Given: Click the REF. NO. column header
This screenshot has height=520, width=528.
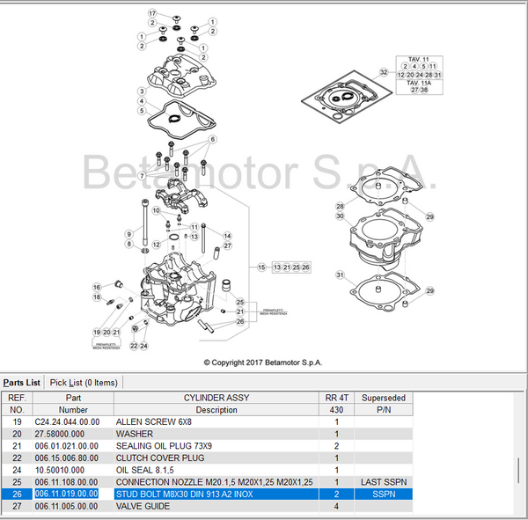Looking at the screenshot, I should (18, 404).
